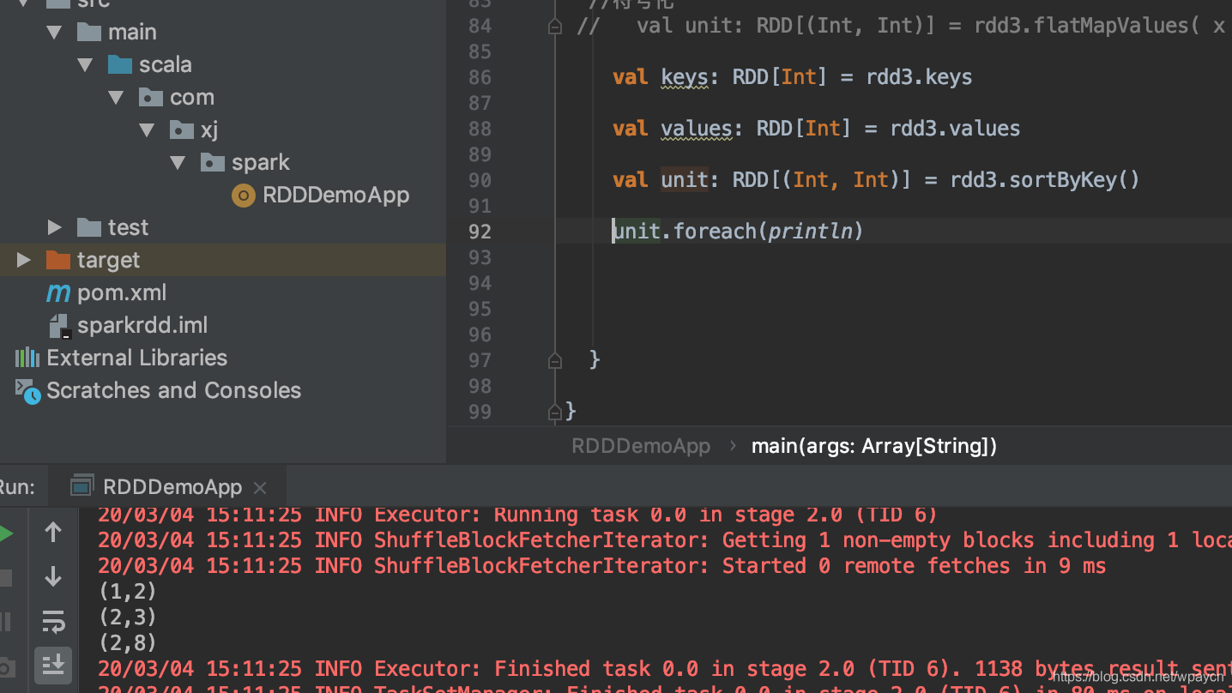
Task: Select the target folder row
Action: [223, 260]
